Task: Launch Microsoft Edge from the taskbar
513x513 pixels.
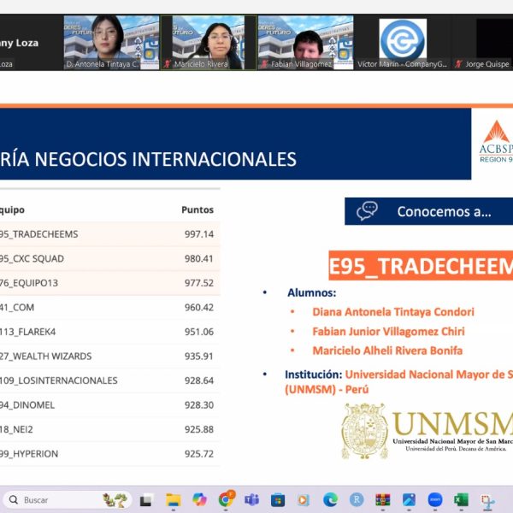Action: click(x=330, y=500)
